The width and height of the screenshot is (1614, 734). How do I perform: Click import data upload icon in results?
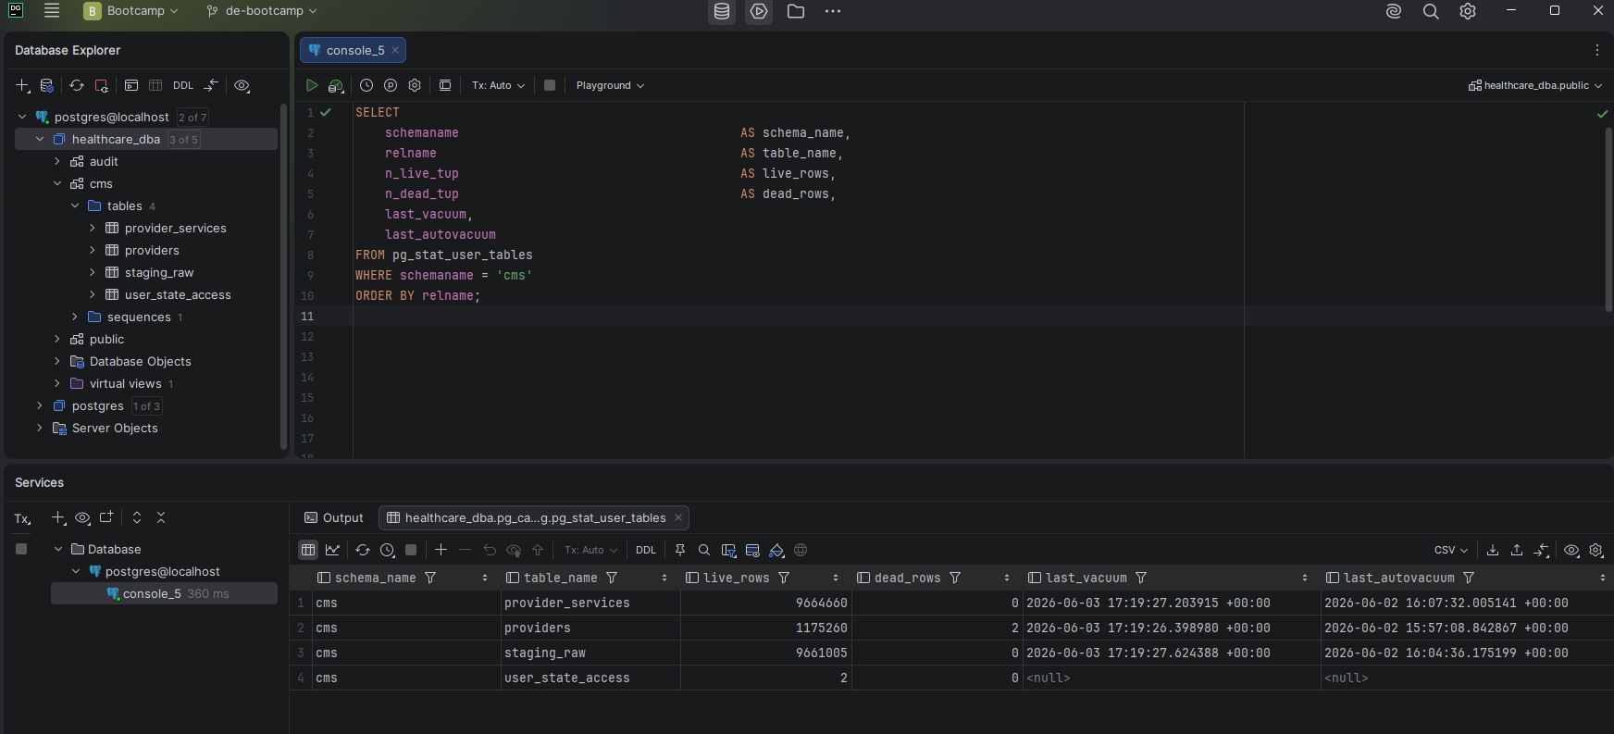pos(1517,550)
